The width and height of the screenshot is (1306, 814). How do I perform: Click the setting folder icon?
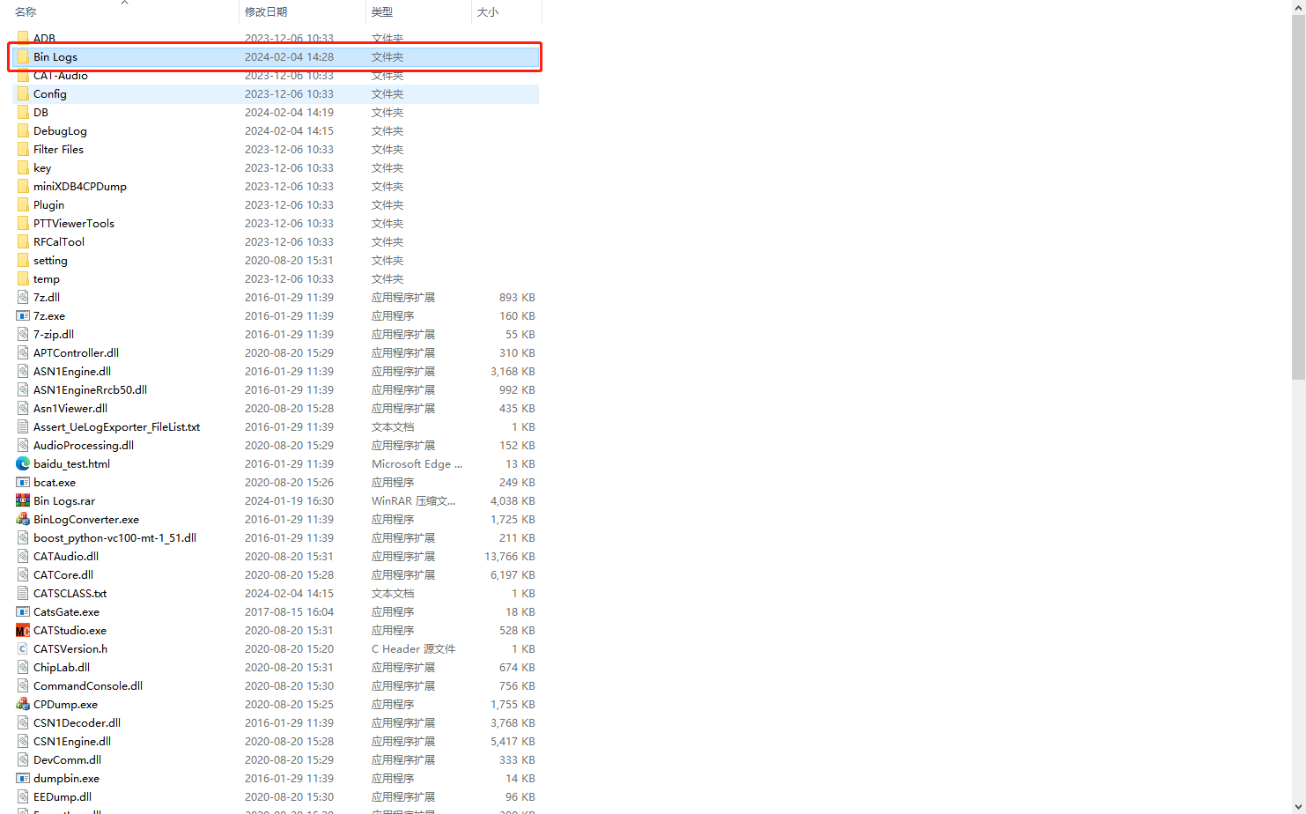pyautogui.click(x=23, y=260)
